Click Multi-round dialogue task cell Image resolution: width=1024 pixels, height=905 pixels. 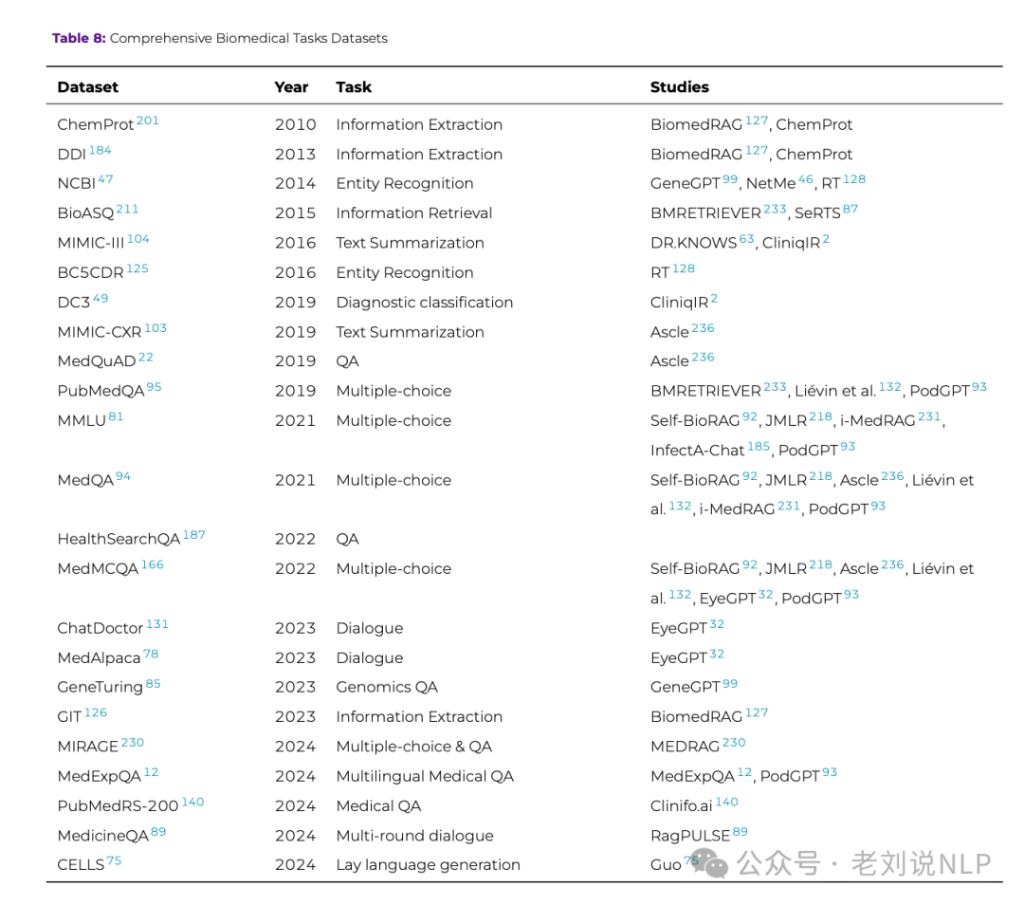tap(414, 836)
